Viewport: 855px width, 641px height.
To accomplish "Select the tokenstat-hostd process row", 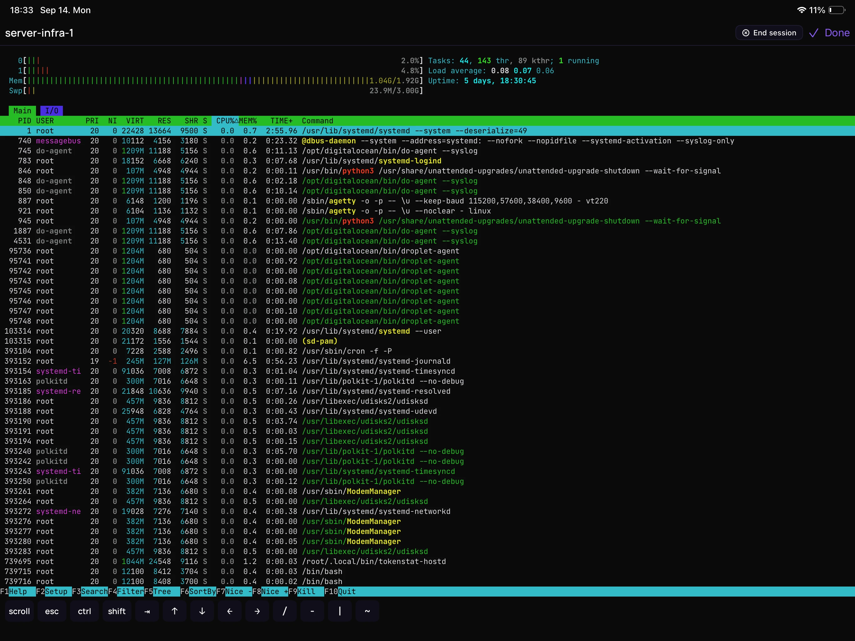I will tap(427, 562).
